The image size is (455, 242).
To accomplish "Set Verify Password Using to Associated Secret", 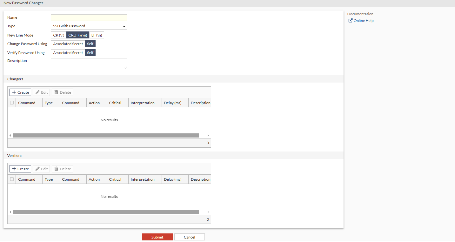I will [x=68, y=52].
